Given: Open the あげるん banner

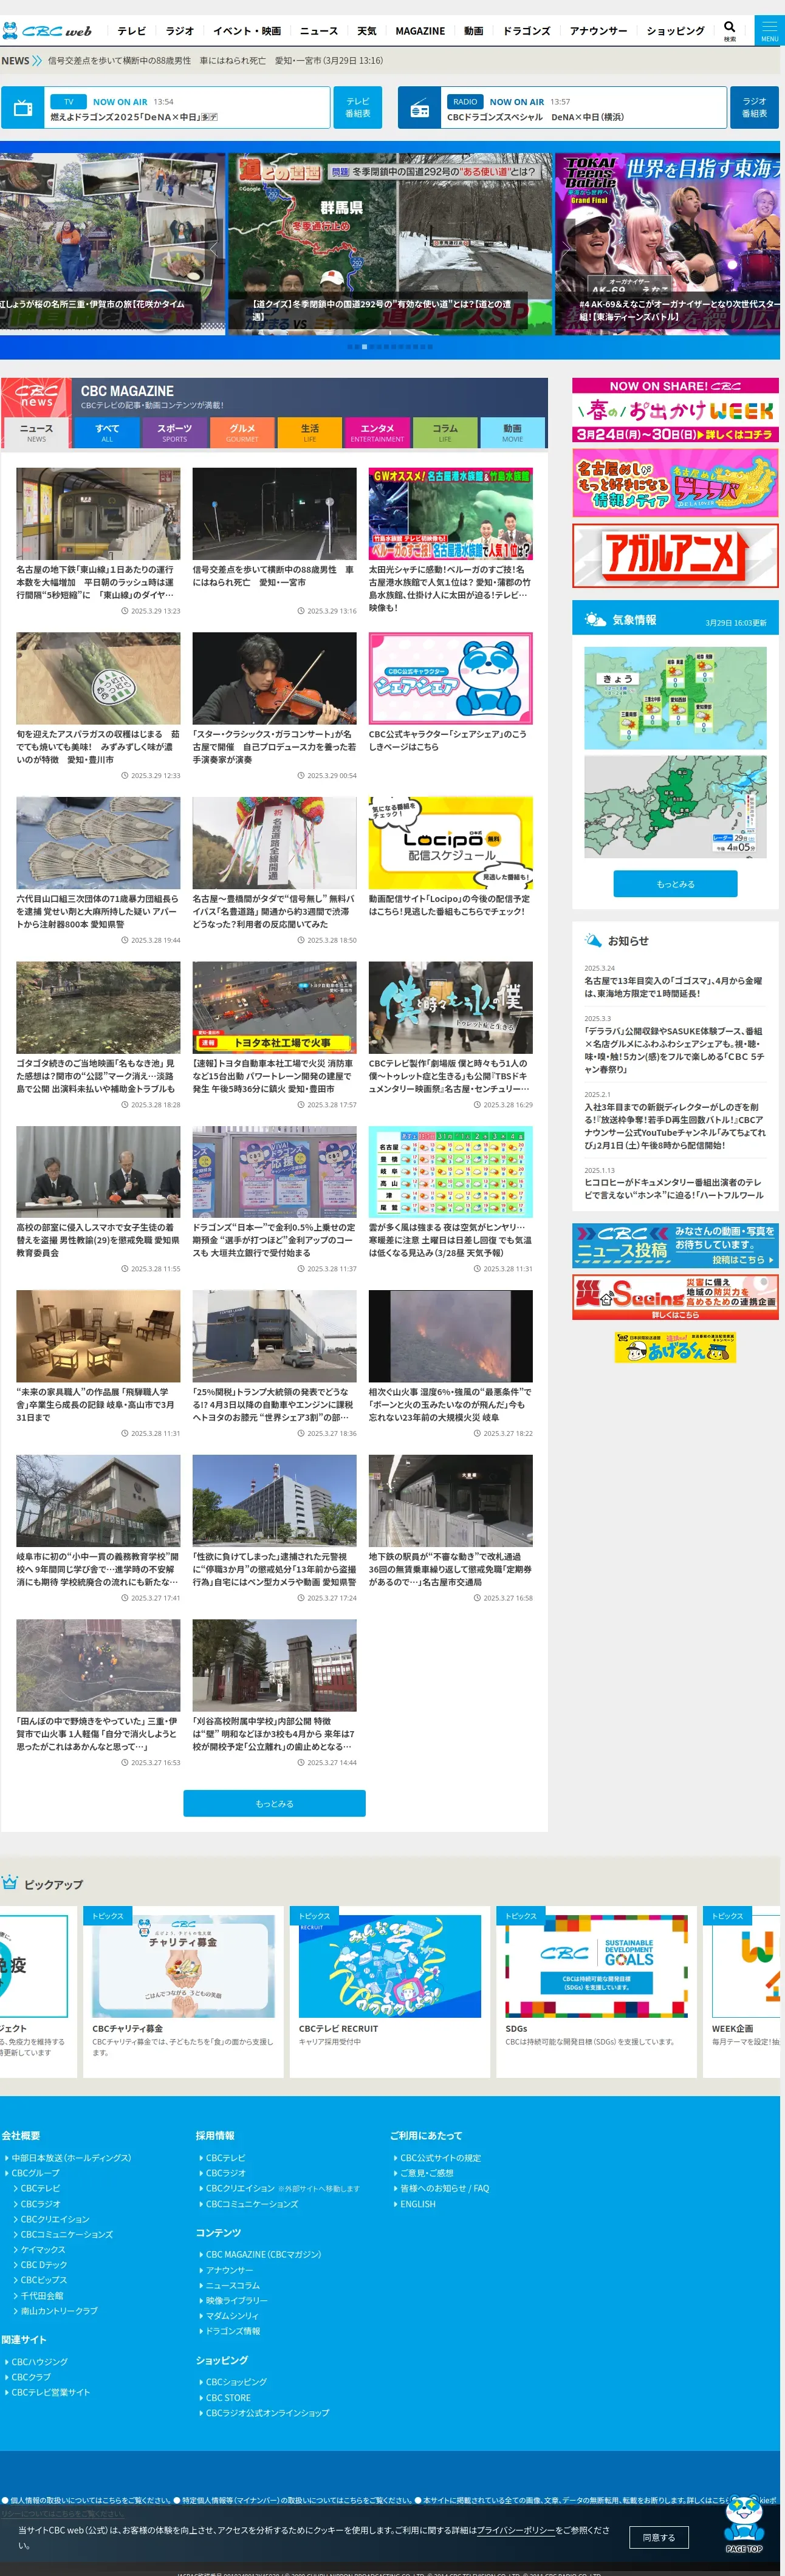Looking at the screenshot, I should click(x=675, y=1347).
